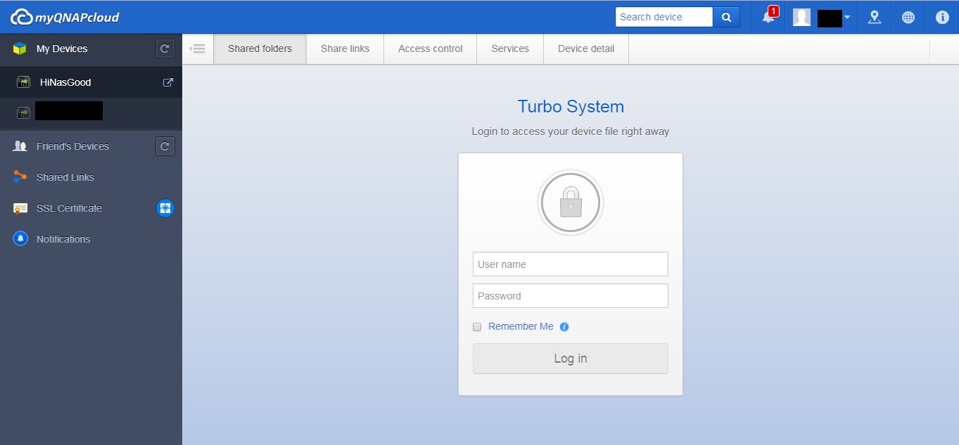
Task: Open the language globe icon
Action: click(x=908, y=17)
